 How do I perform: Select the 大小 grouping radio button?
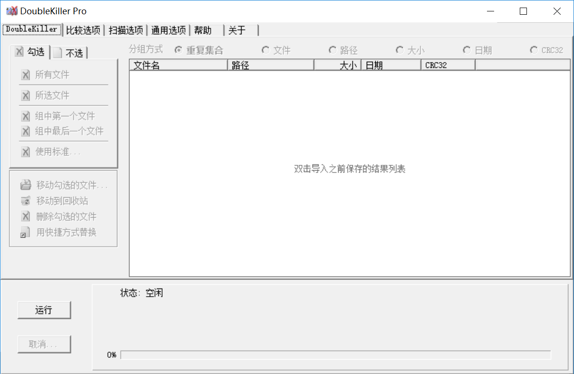399,49
